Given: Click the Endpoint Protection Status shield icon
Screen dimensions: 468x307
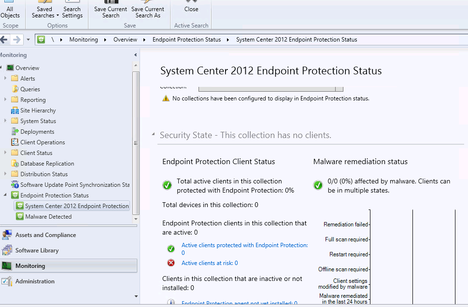Looking at the screenshot, I should (14, 195).
